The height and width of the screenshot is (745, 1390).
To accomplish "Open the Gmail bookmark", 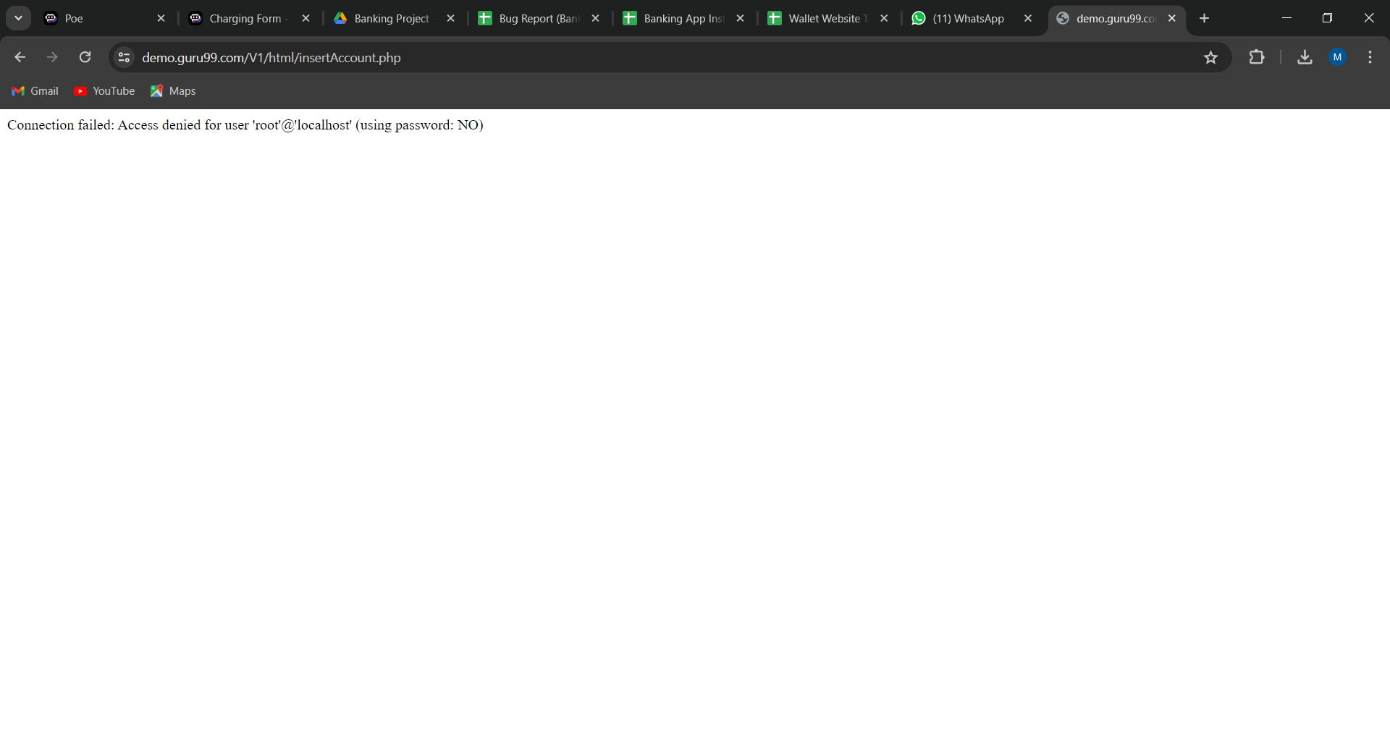I will (35, 91).
